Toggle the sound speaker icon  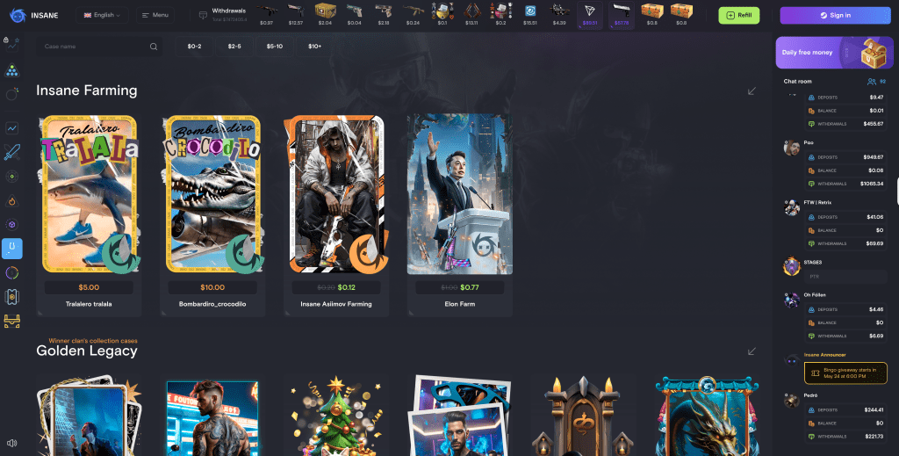tap(11, 443)
